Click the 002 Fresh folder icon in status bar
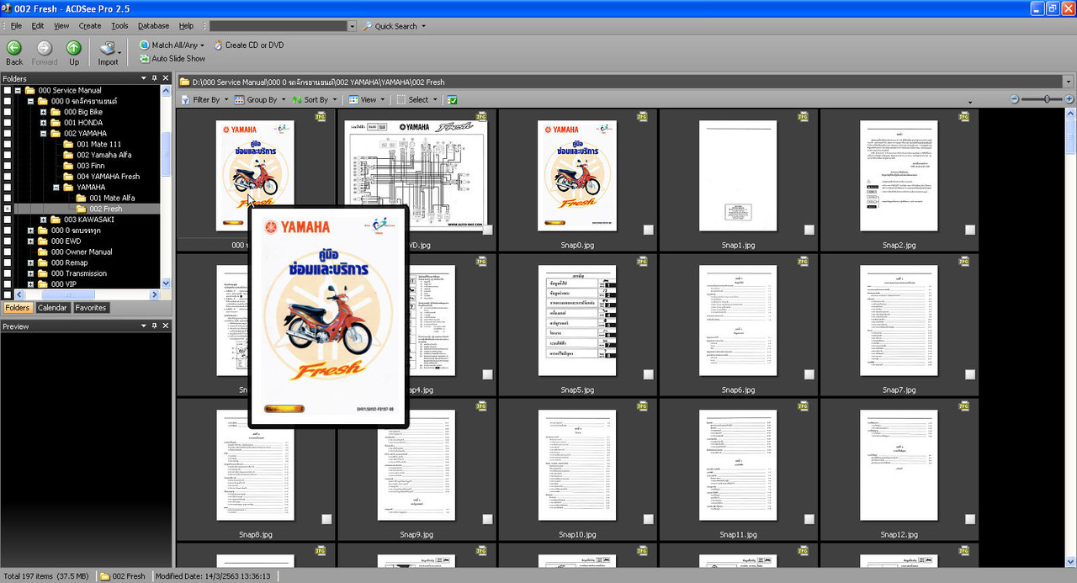The width and height of the screenshot is (1077, 583). 105,576
